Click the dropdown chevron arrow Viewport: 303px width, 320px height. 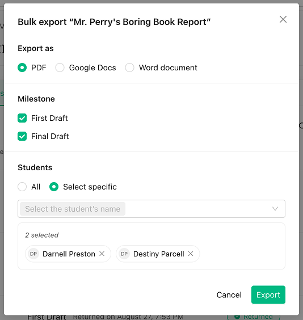point(275,209)
